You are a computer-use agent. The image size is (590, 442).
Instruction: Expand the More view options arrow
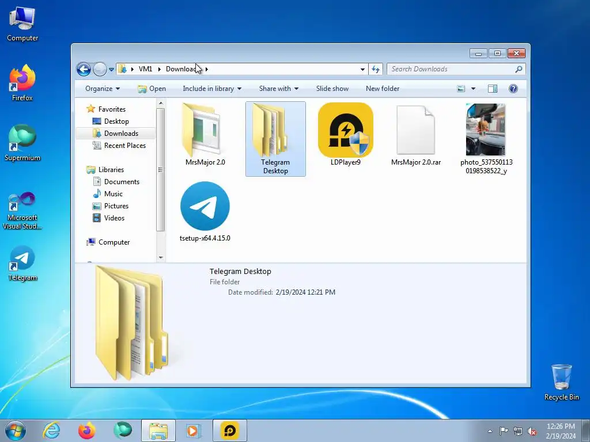coord(474,89)
